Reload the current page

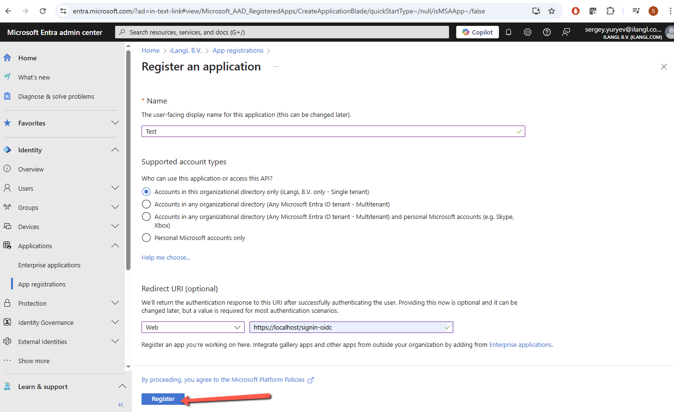[x=43, y=11]
